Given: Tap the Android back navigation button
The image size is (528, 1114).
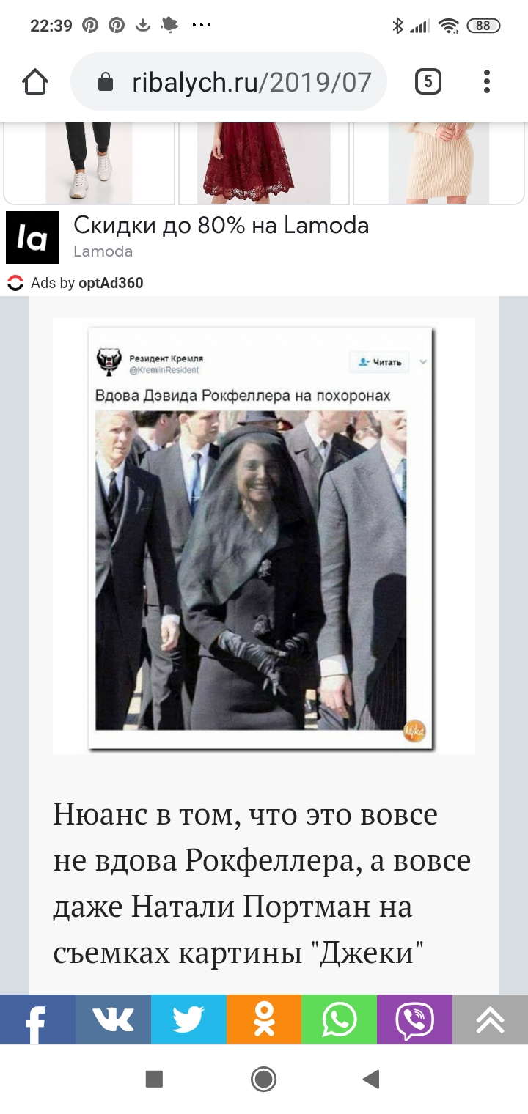Looking at the screenshot, I should [x=371, y=1079].
